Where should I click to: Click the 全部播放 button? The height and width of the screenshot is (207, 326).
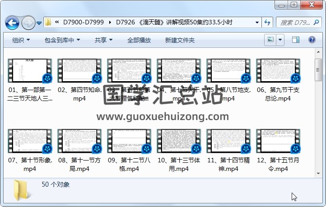coord(139,40)
